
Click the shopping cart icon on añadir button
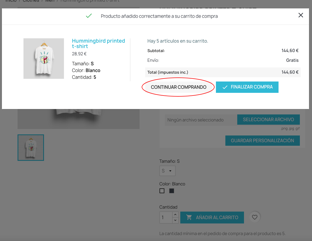(x=189, y=217)
